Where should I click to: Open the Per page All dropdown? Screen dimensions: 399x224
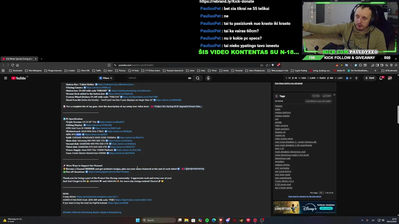(x=321, y=193)
